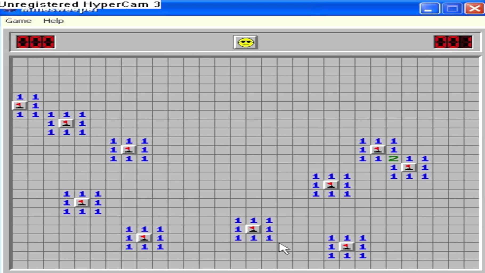Click the flag in the board's leftmost column
485x273 pixels.
coord(19,106)
